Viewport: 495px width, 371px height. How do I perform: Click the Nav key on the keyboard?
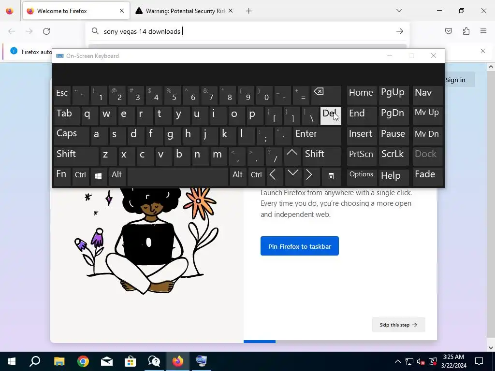(x=427, y=95)
